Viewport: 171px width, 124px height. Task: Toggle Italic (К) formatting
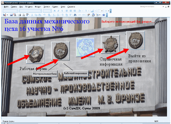click(58, 11)
